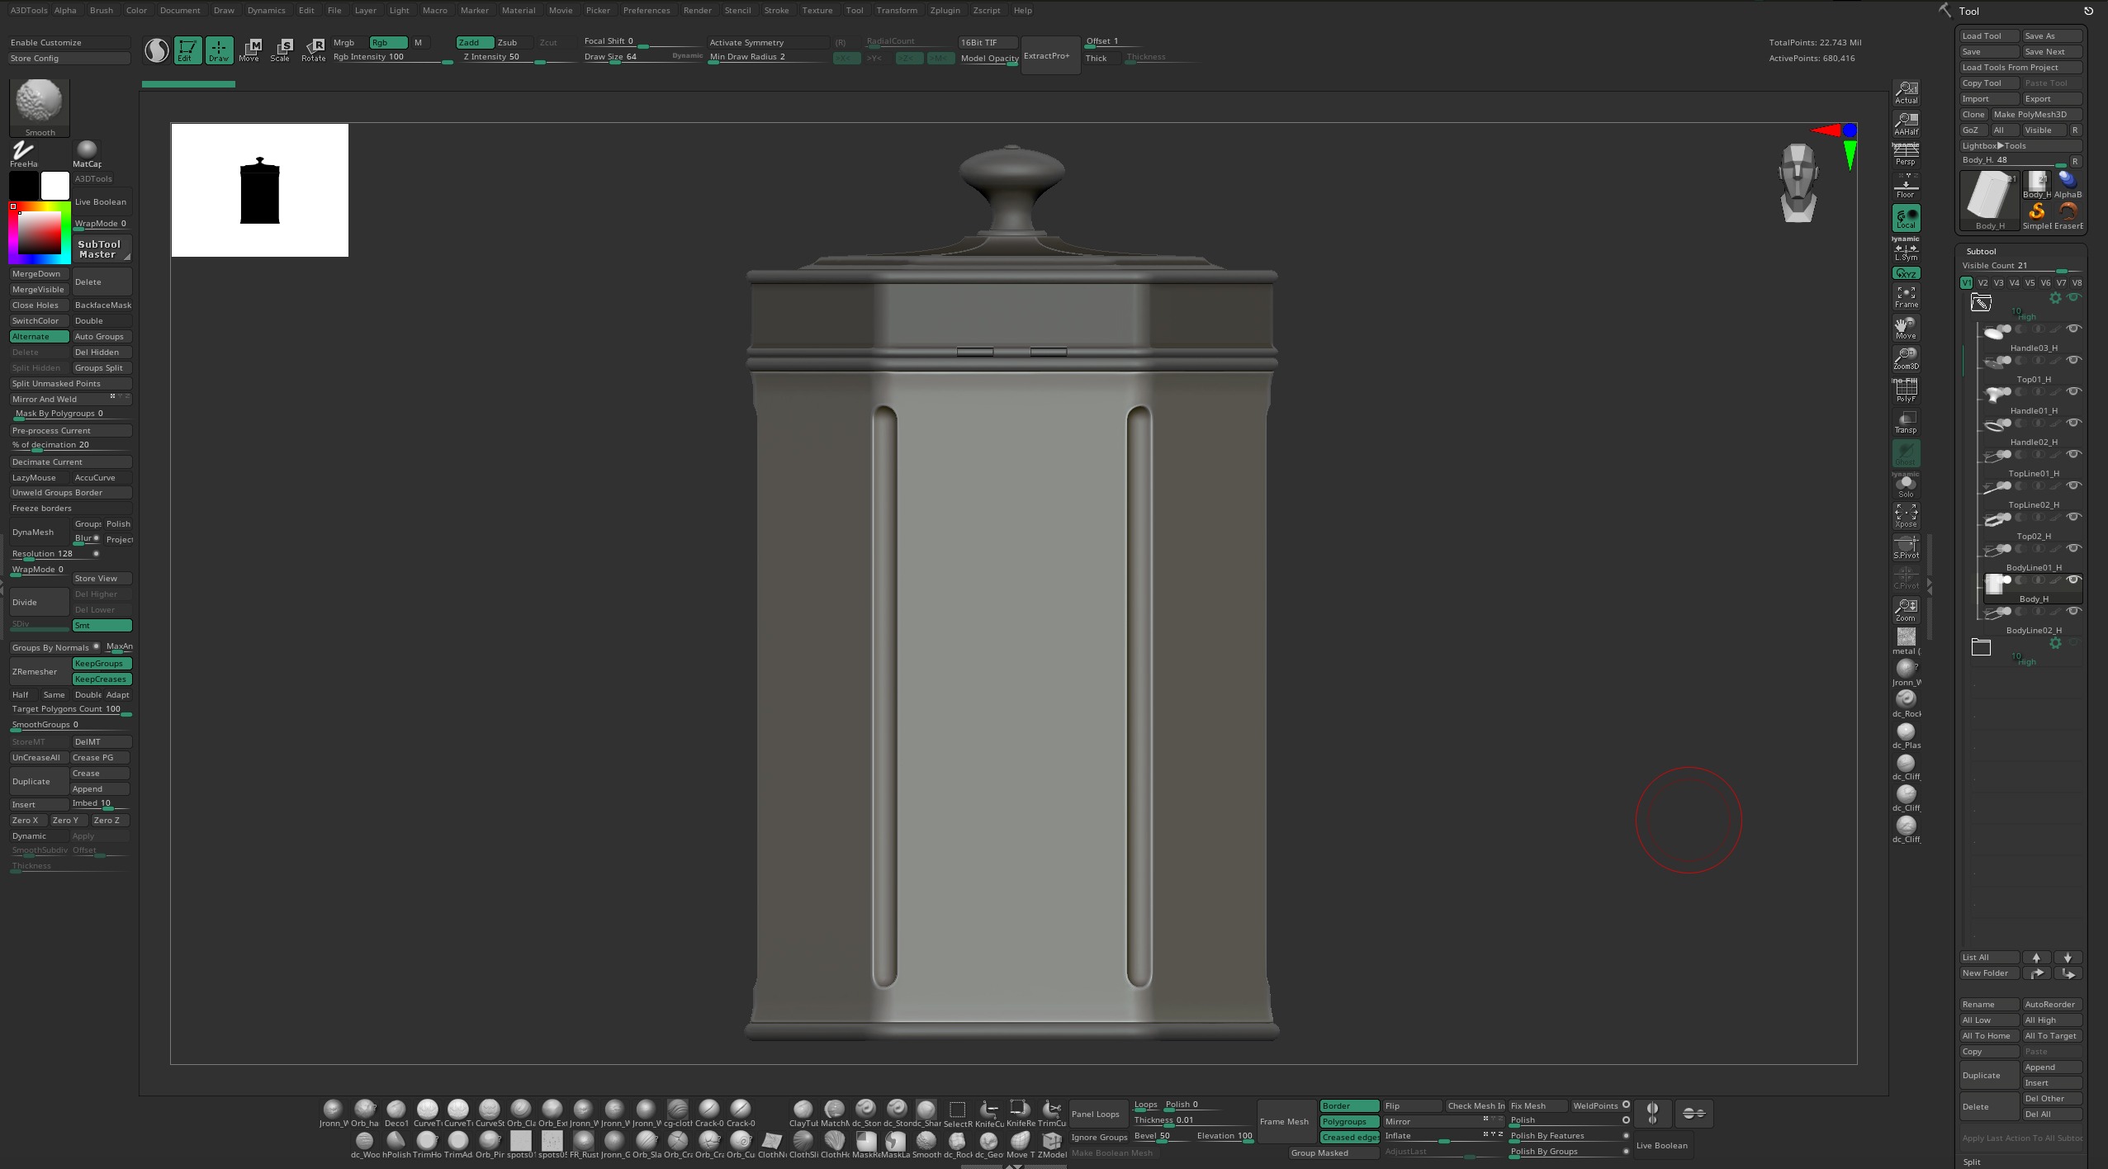Open Xpose exploded view icon

click(x=1906, y=516)
